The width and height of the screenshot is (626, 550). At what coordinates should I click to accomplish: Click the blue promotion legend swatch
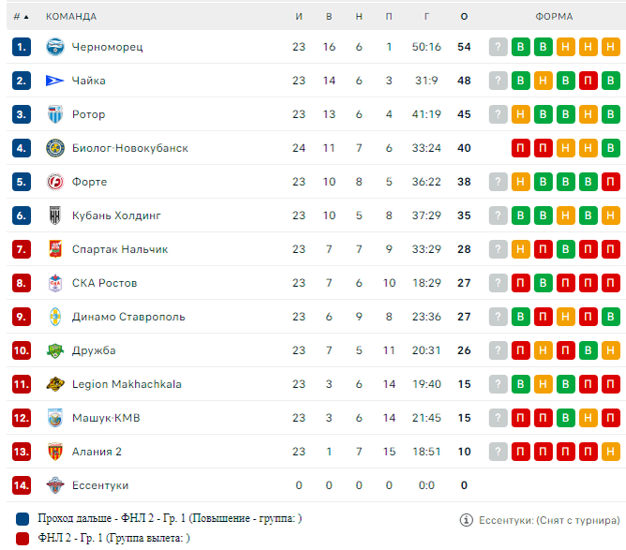point(22,519)
